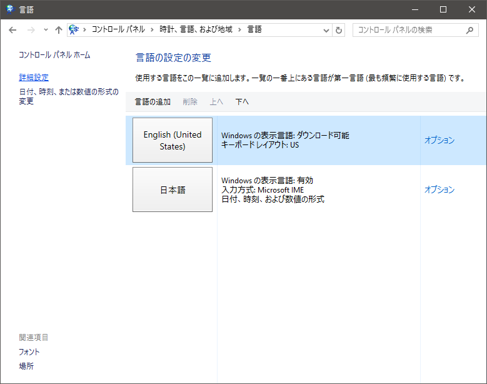Open オプション for English (United States)
Screen dimensions: 487x384
pos(439,140)
